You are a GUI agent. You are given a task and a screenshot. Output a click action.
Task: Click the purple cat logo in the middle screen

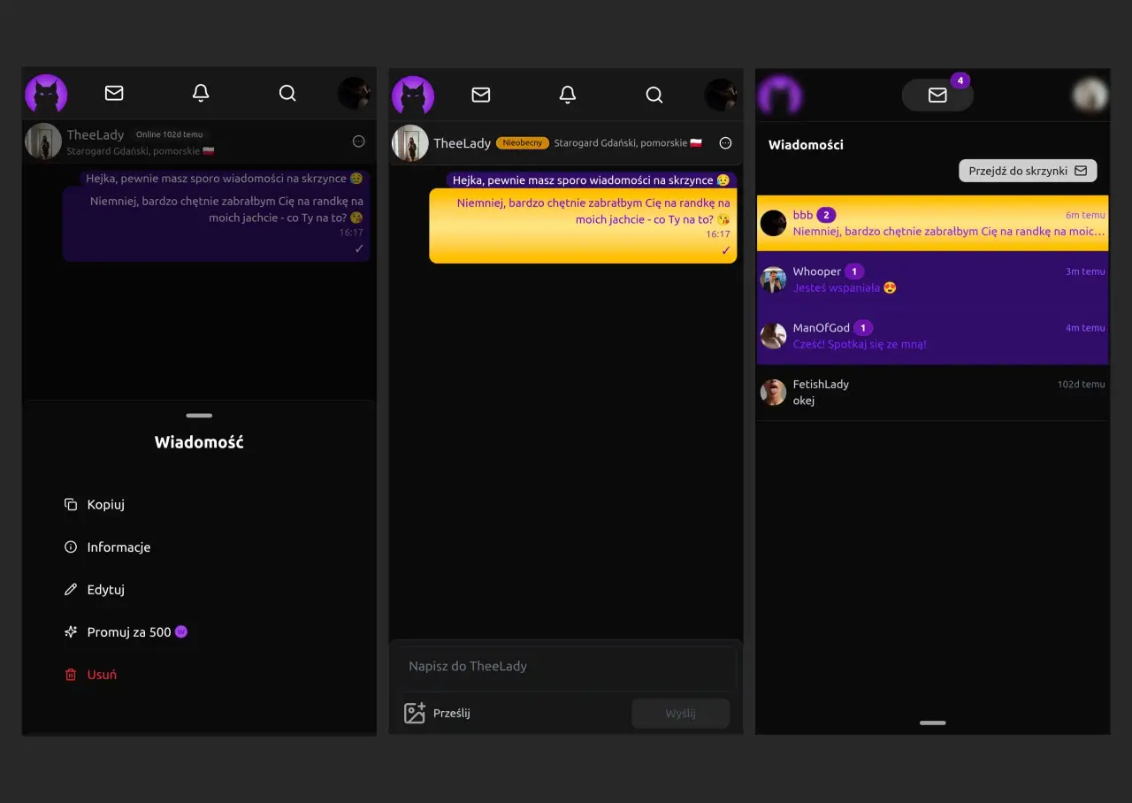413,96
